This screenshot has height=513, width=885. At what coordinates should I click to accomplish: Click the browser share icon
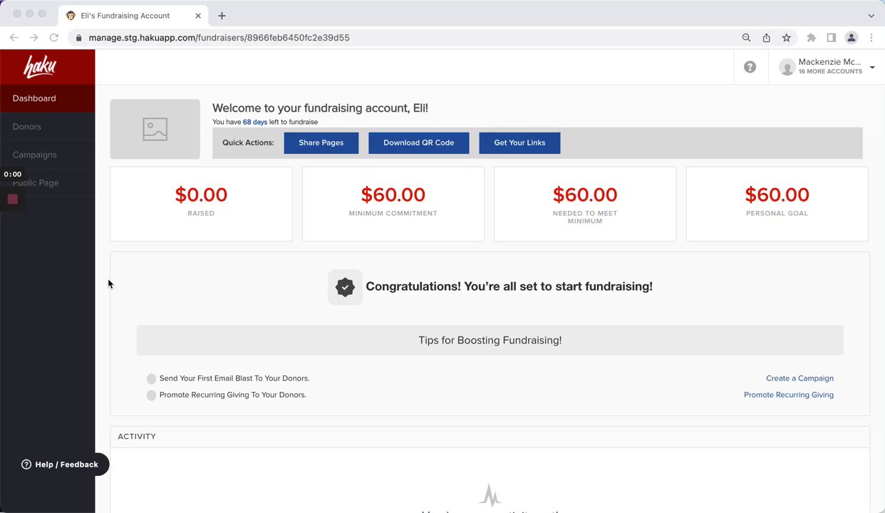[767, 38]
